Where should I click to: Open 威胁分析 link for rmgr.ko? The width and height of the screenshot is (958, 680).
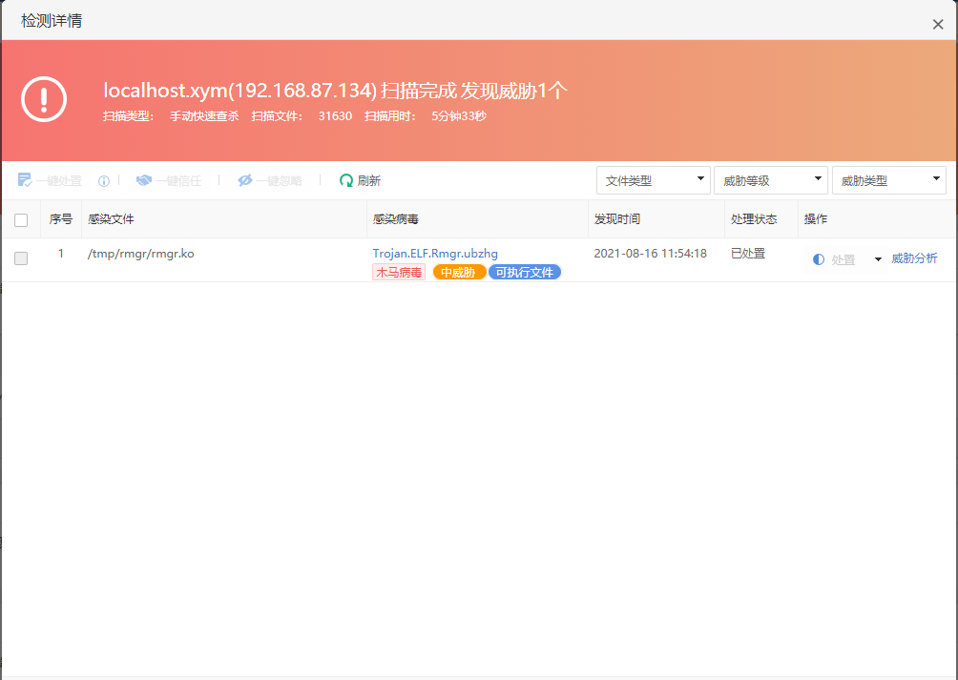914,258
